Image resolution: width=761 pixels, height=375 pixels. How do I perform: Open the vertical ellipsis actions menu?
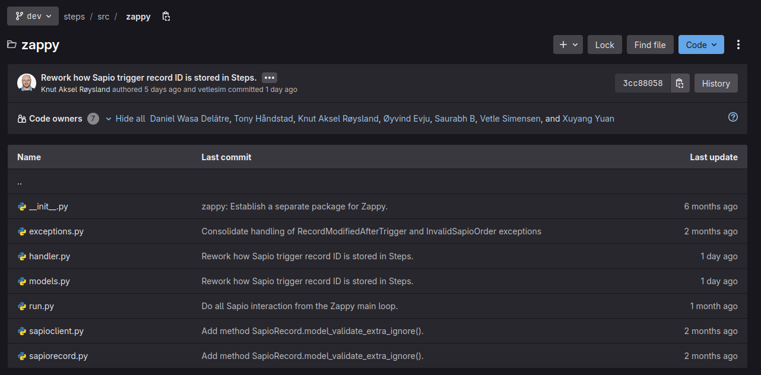[738, 45]
